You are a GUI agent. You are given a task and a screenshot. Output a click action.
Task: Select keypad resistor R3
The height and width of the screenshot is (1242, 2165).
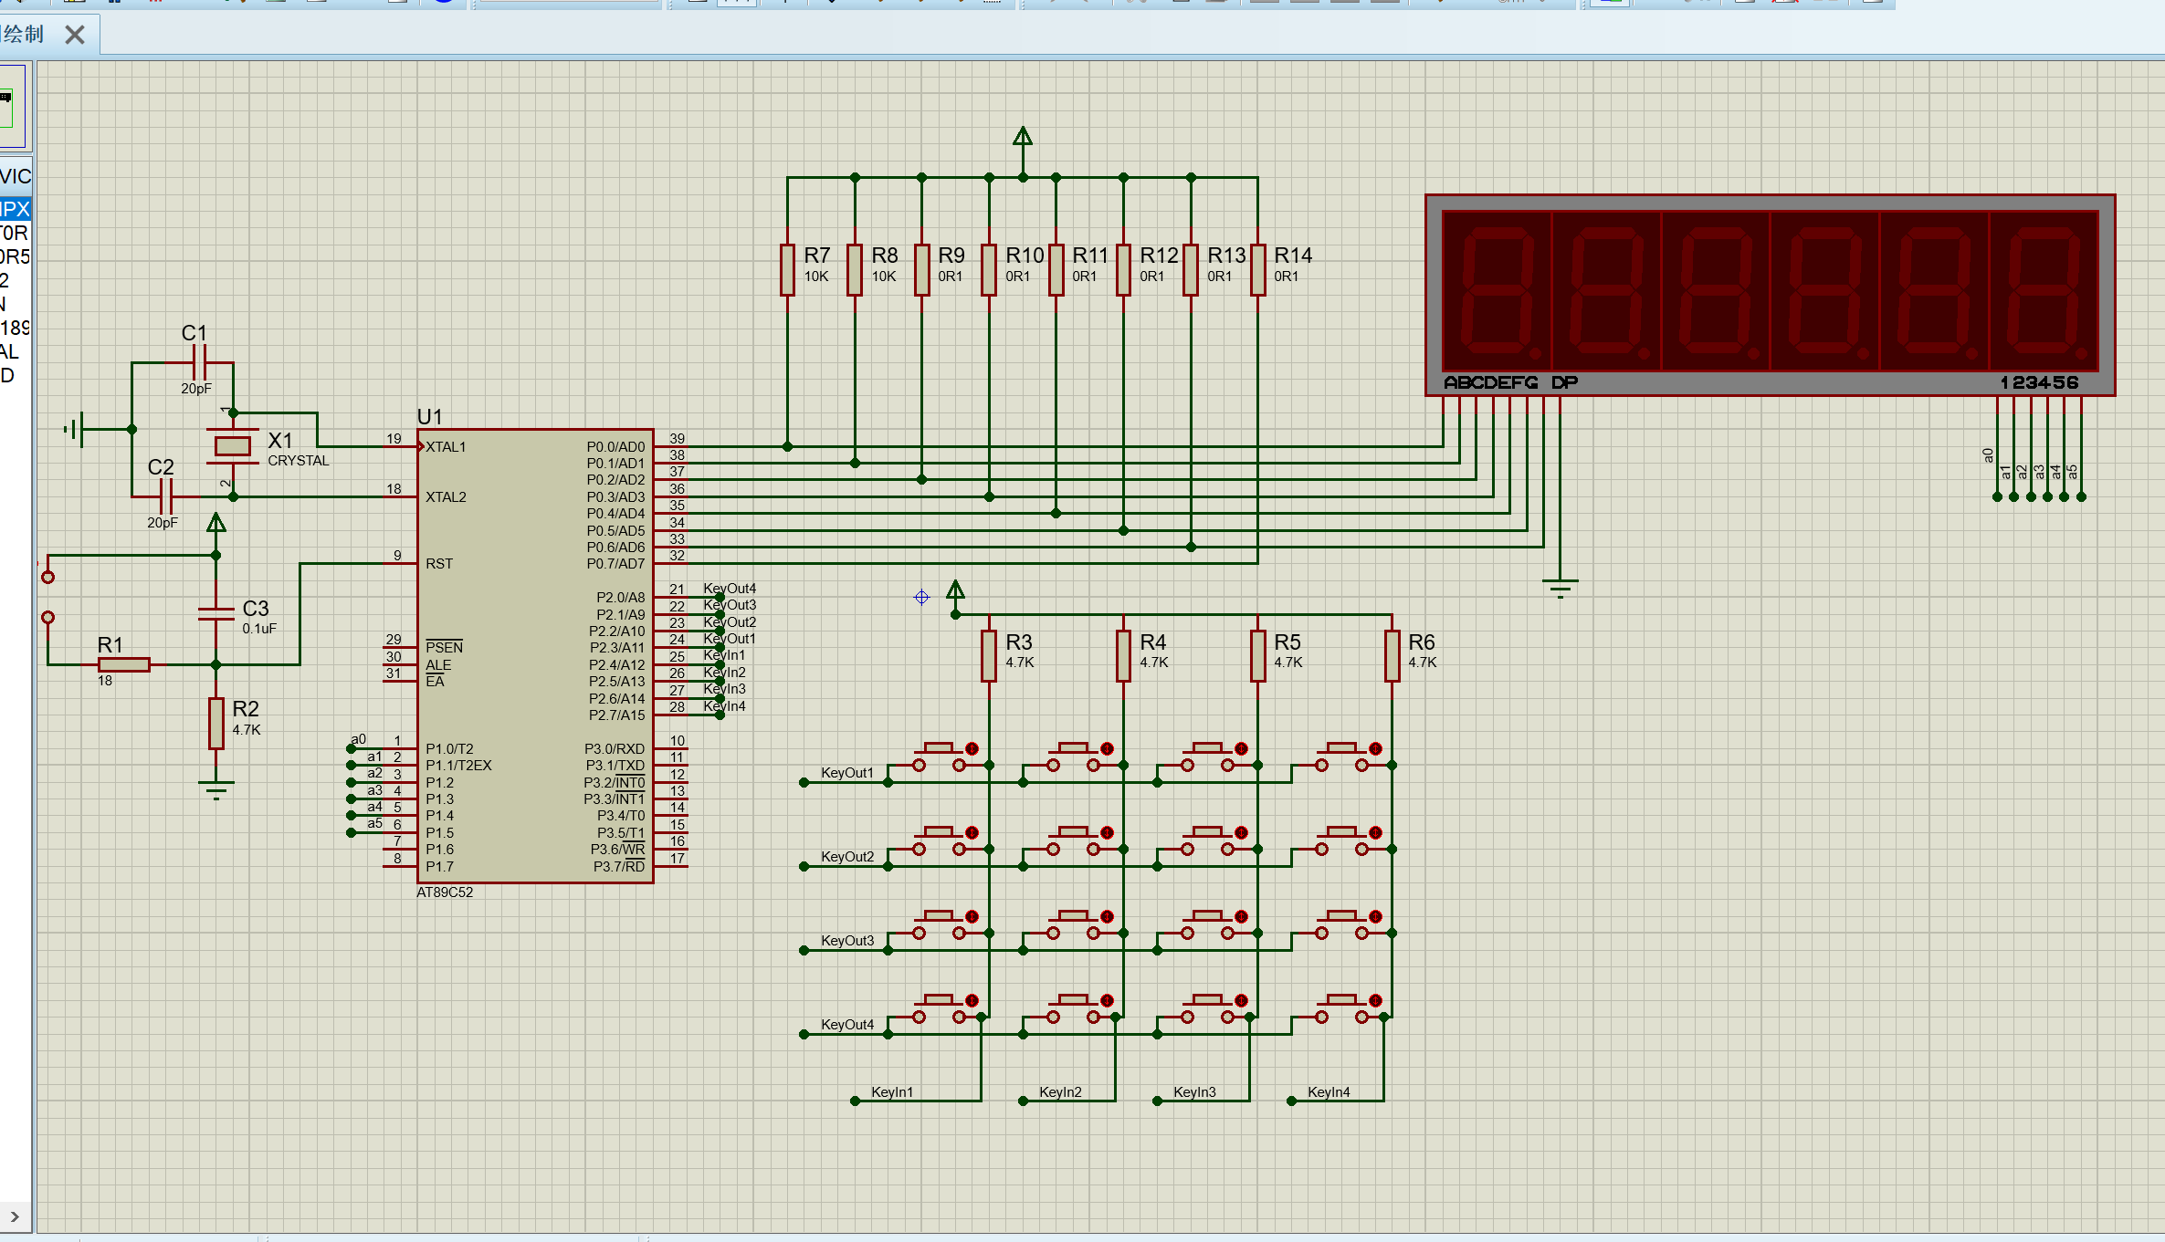(989, 656)
